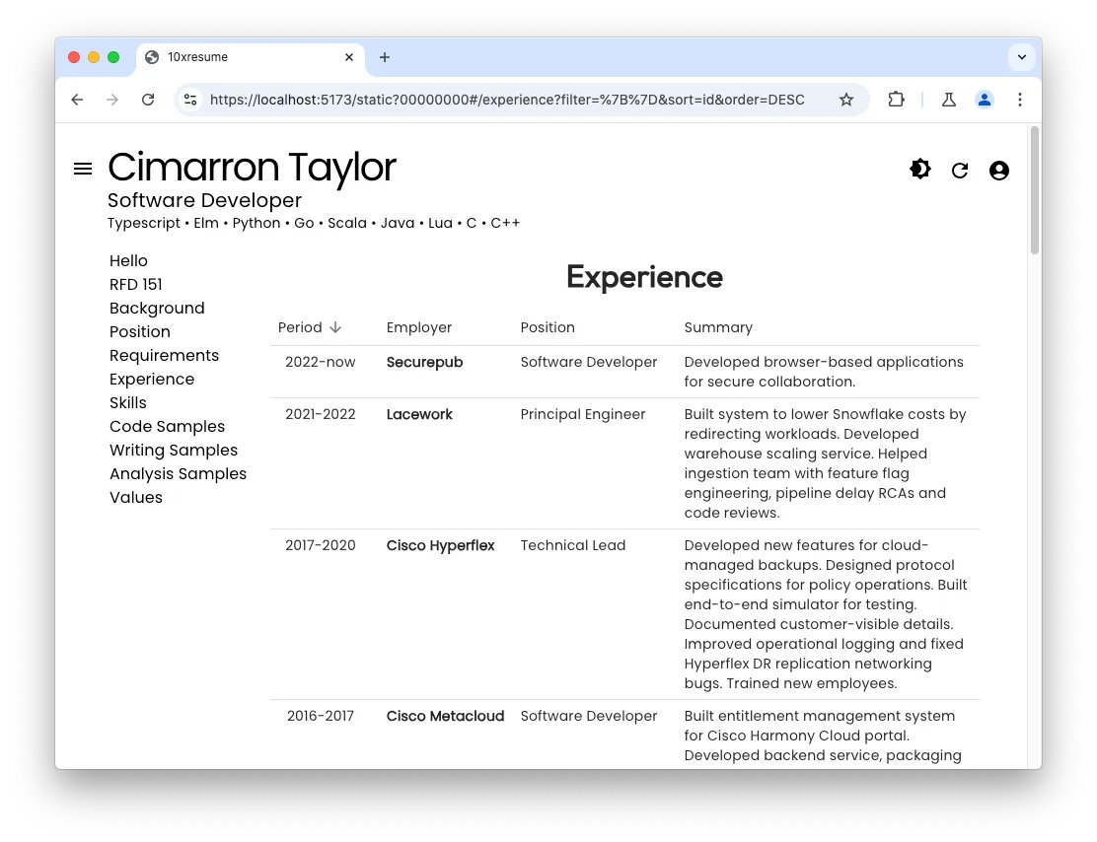Screen dimensions: 1097x842
Task: Open the Skills section link
Action: pyautogui.click(x=128, y=402)
